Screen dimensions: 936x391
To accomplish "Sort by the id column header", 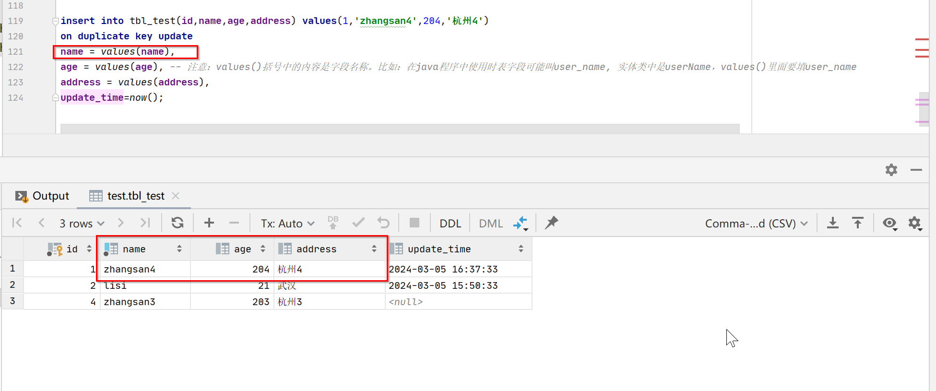I will coord(61,249).
